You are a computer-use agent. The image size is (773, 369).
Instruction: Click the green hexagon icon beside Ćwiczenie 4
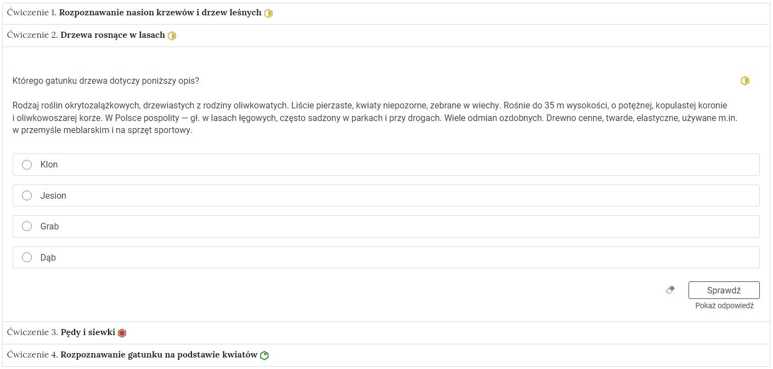tap(264, 355)
